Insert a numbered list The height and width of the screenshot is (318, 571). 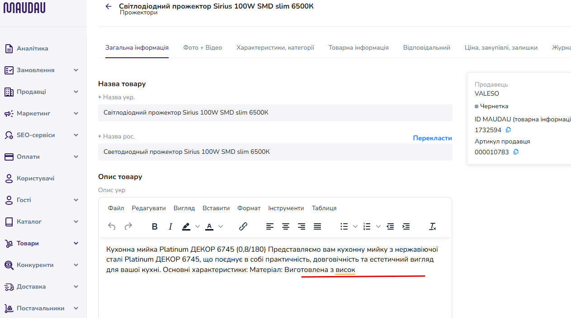(x=367, y=226)
